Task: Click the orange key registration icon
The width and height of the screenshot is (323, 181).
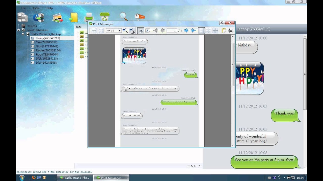Action: (140, 17)
